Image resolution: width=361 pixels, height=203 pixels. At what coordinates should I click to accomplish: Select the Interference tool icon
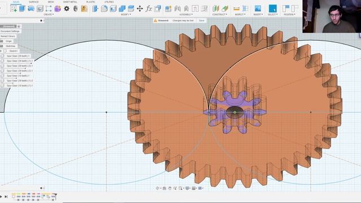(x=245, y=9)
